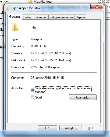110x137 pixels.
Task: Switch to the Deling tab
Action: (27, 17)
